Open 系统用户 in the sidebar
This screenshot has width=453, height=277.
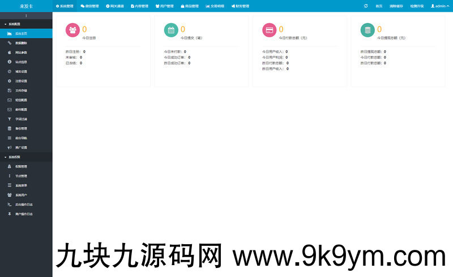pos(20,194)
